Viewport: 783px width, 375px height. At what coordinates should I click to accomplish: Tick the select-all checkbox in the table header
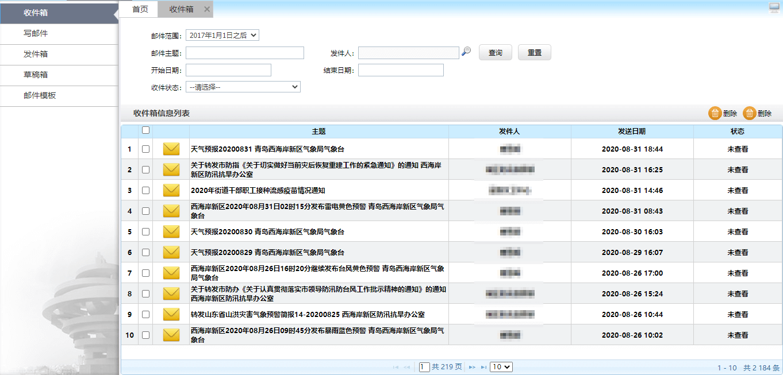point(145,130)
